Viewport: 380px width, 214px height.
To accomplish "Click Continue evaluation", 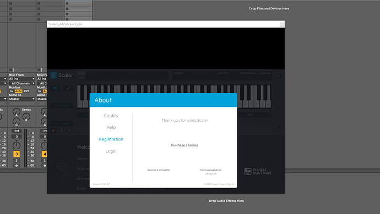I will 211,170.
